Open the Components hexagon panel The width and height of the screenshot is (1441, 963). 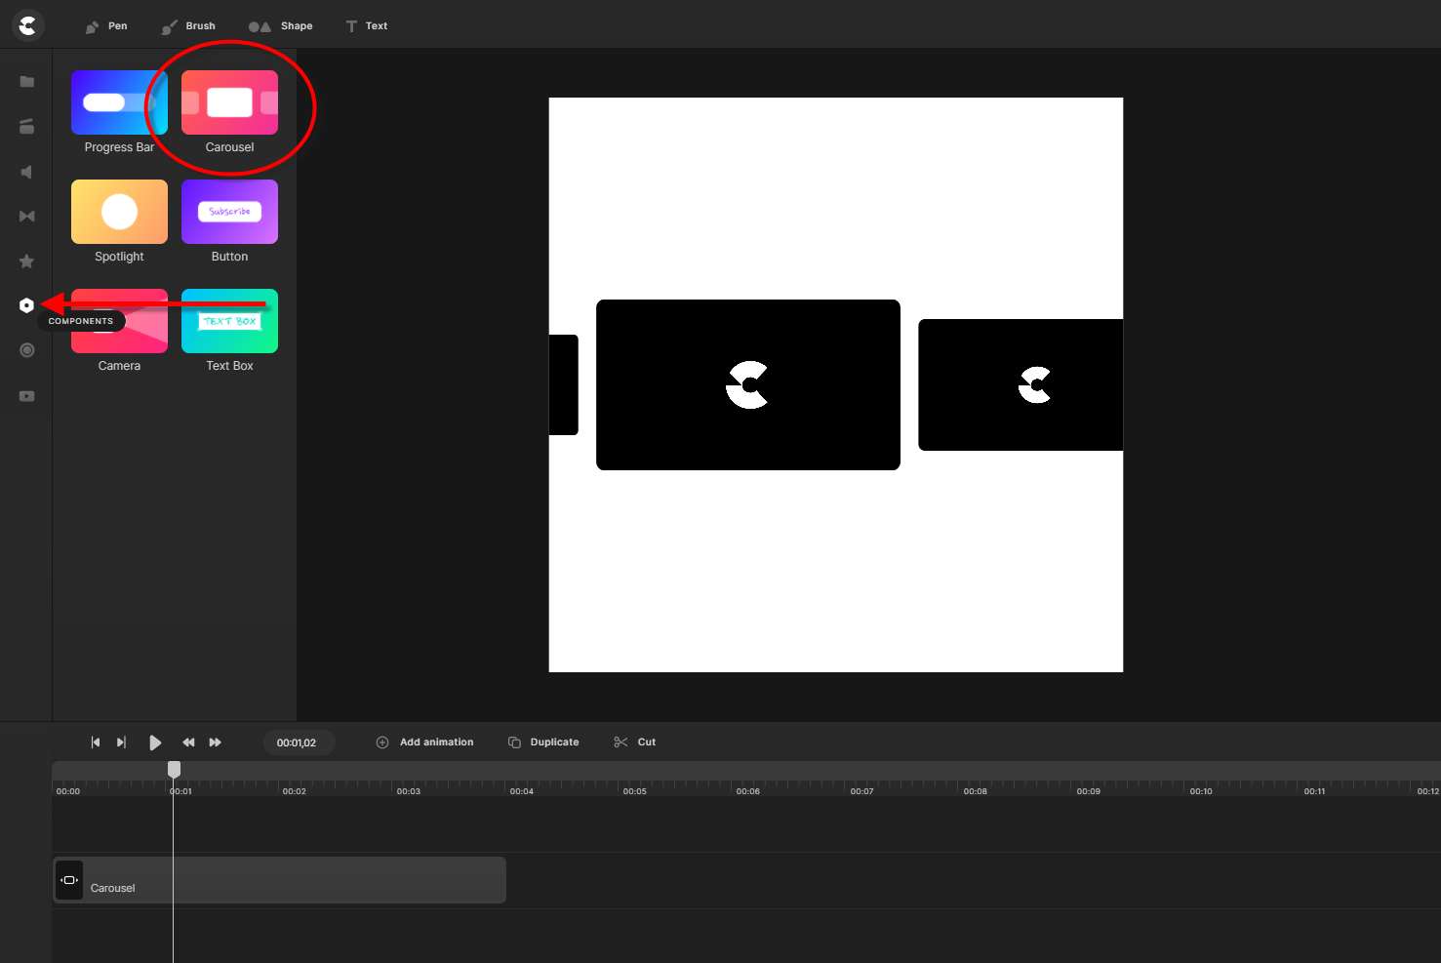pyautogui.click(x=26, y=305)
